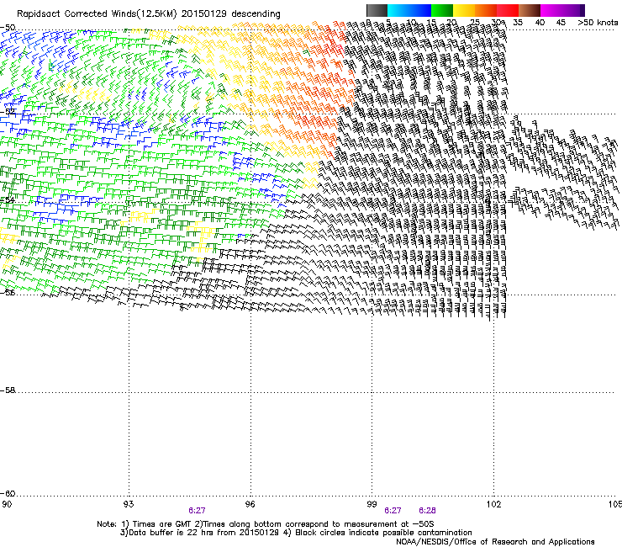
Task: Click the blue legend color swatch
Action: [420, 10]
